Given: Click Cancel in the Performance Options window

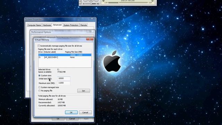Looking at the screenshot, I should 72,119.
